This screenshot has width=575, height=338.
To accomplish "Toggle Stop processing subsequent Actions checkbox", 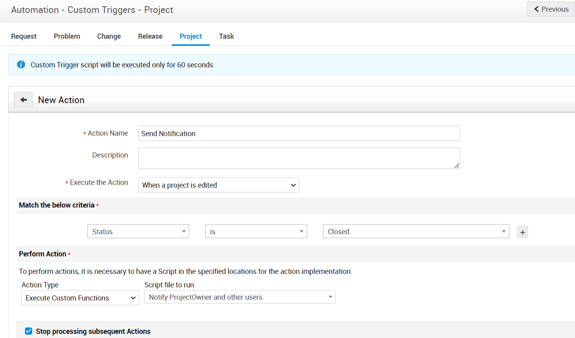I will (29, 331).
